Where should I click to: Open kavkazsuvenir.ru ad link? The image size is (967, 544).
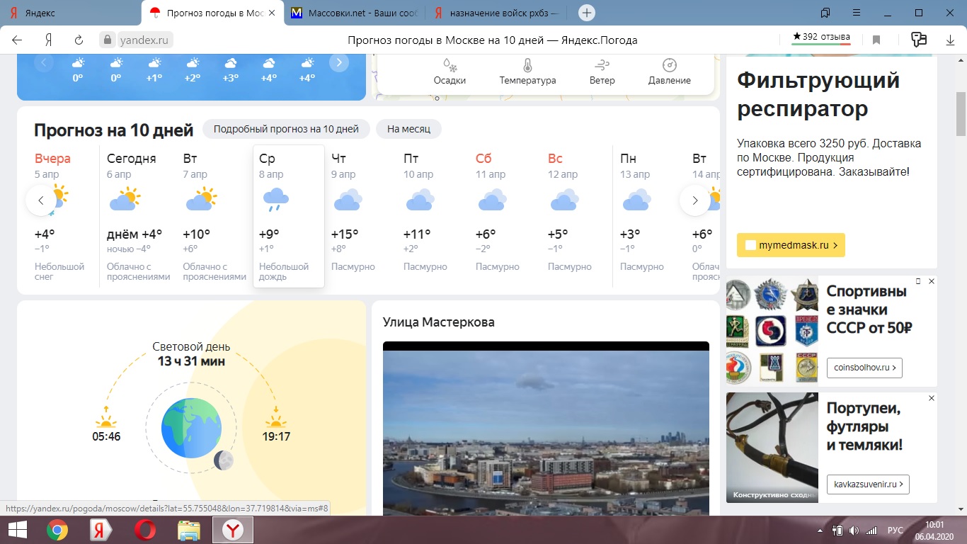[x=868, y=484]
